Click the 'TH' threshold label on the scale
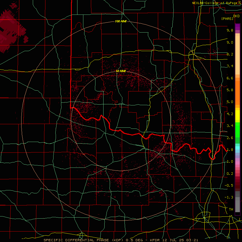The image size is (242, 242). click(x=231, y=209)
